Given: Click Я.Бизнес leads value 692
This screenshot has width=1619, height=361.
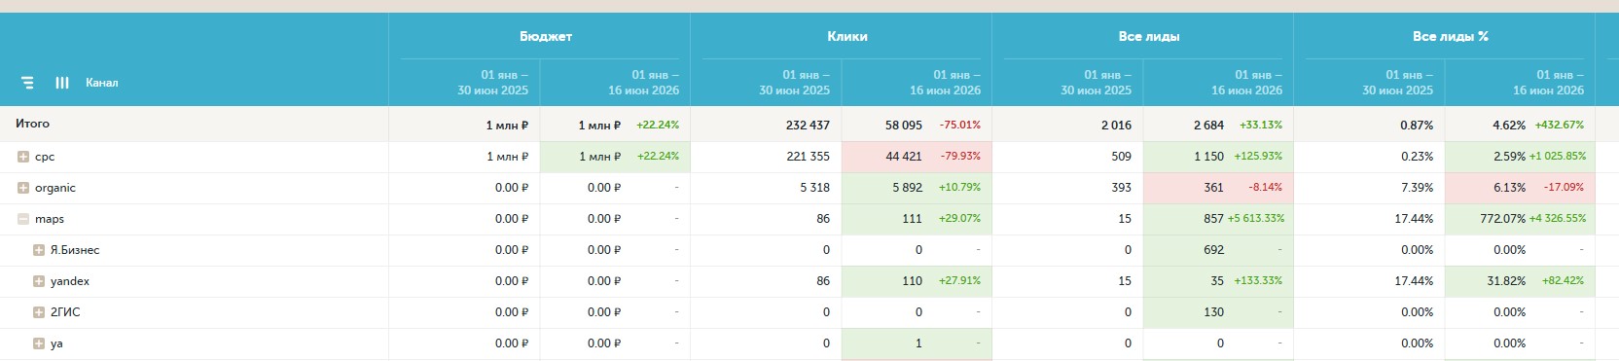Looking at the screenshot, I should point(1213,250).
